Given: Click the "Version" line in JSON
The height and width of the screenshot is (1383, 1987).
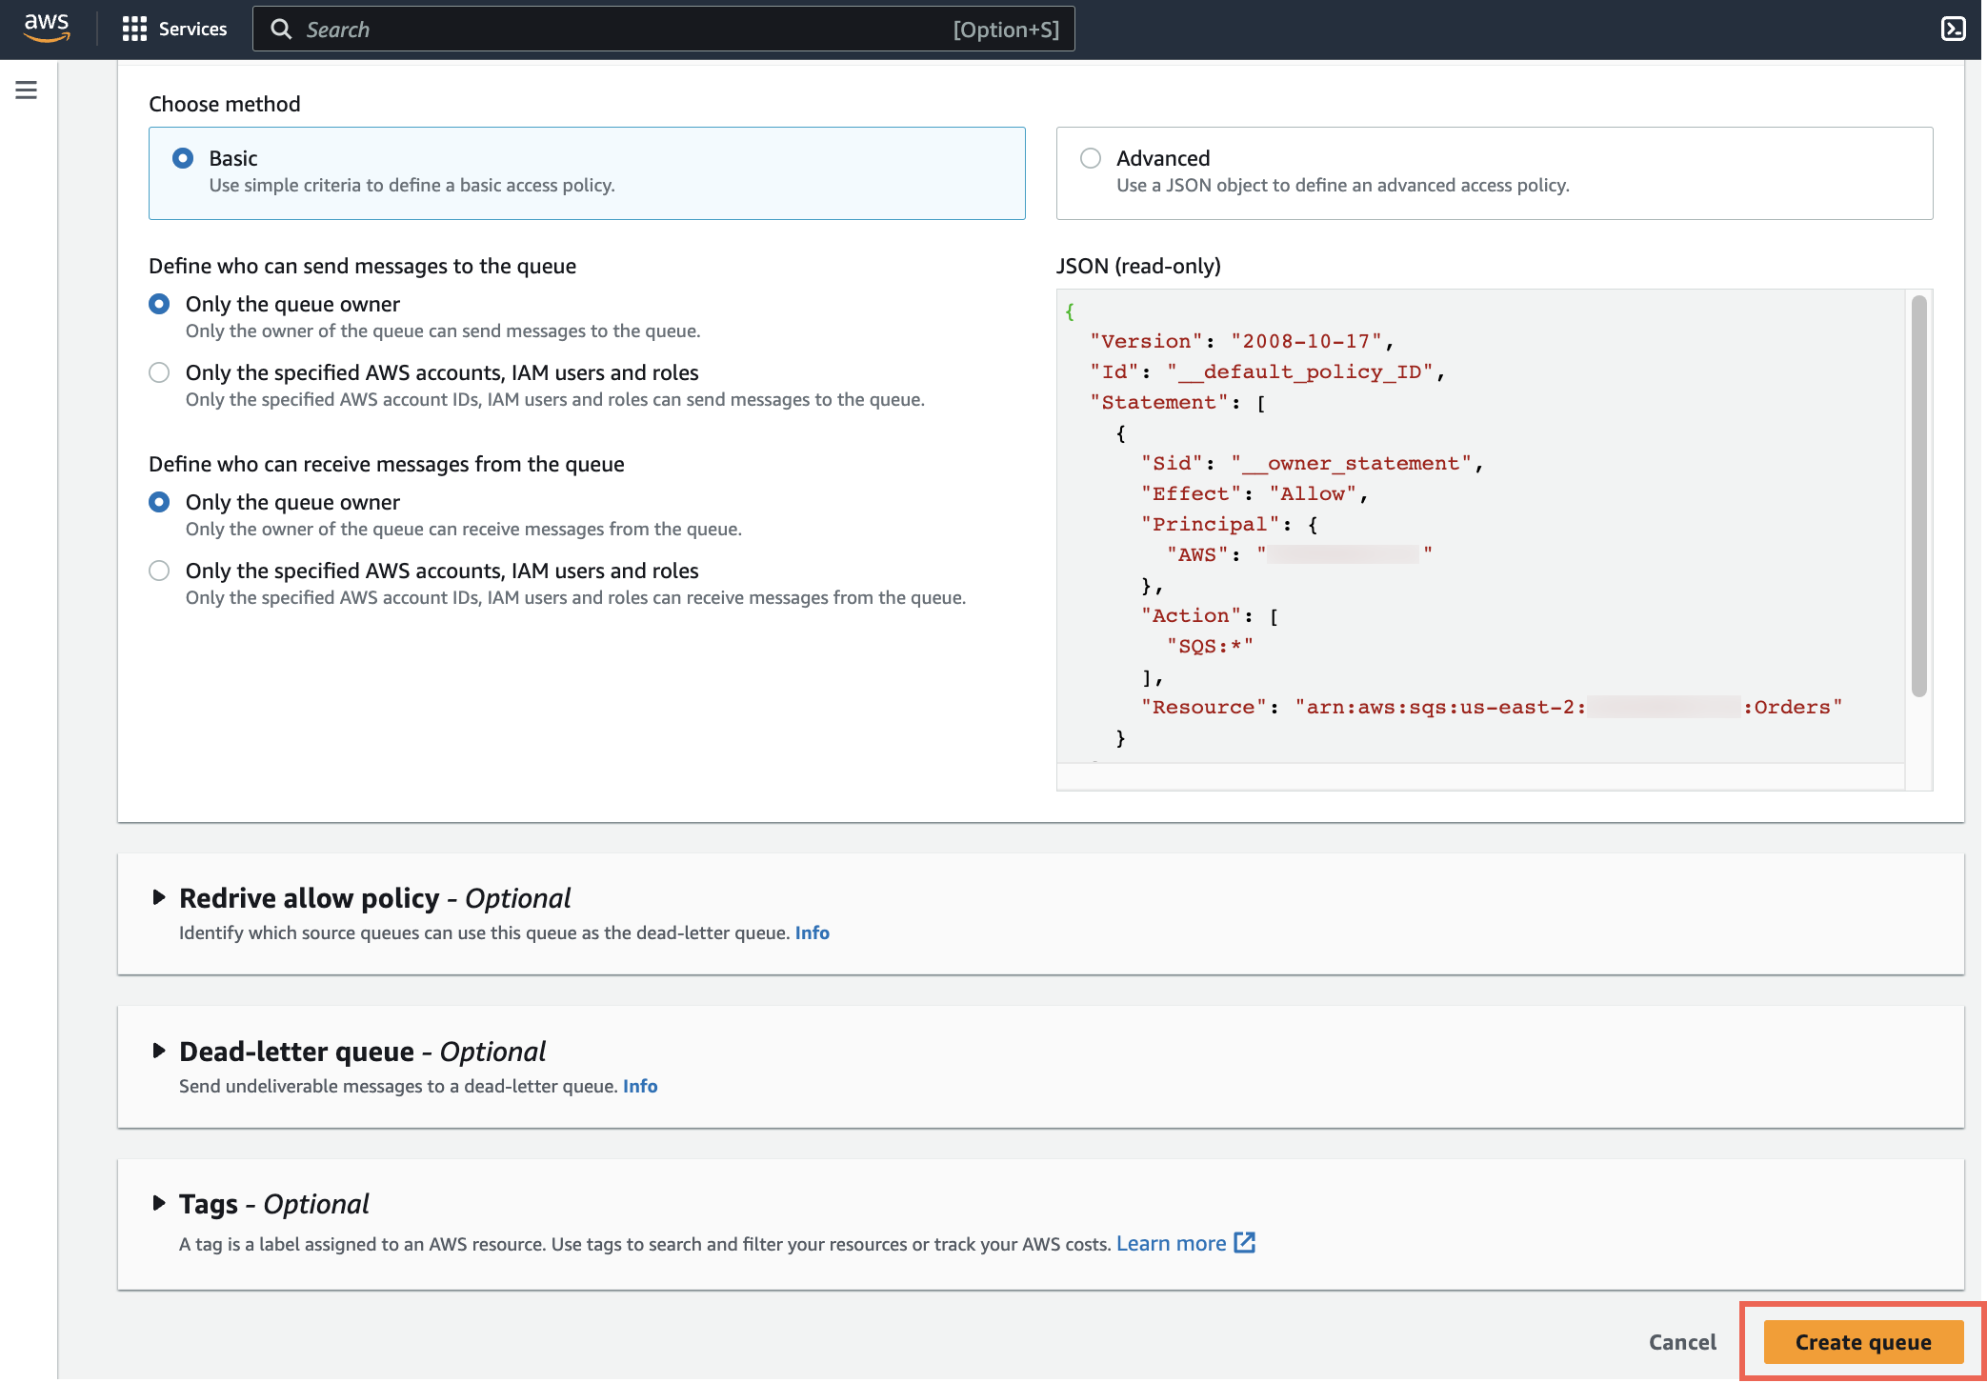Looking at the screenshot, I should pos(1242,341).
